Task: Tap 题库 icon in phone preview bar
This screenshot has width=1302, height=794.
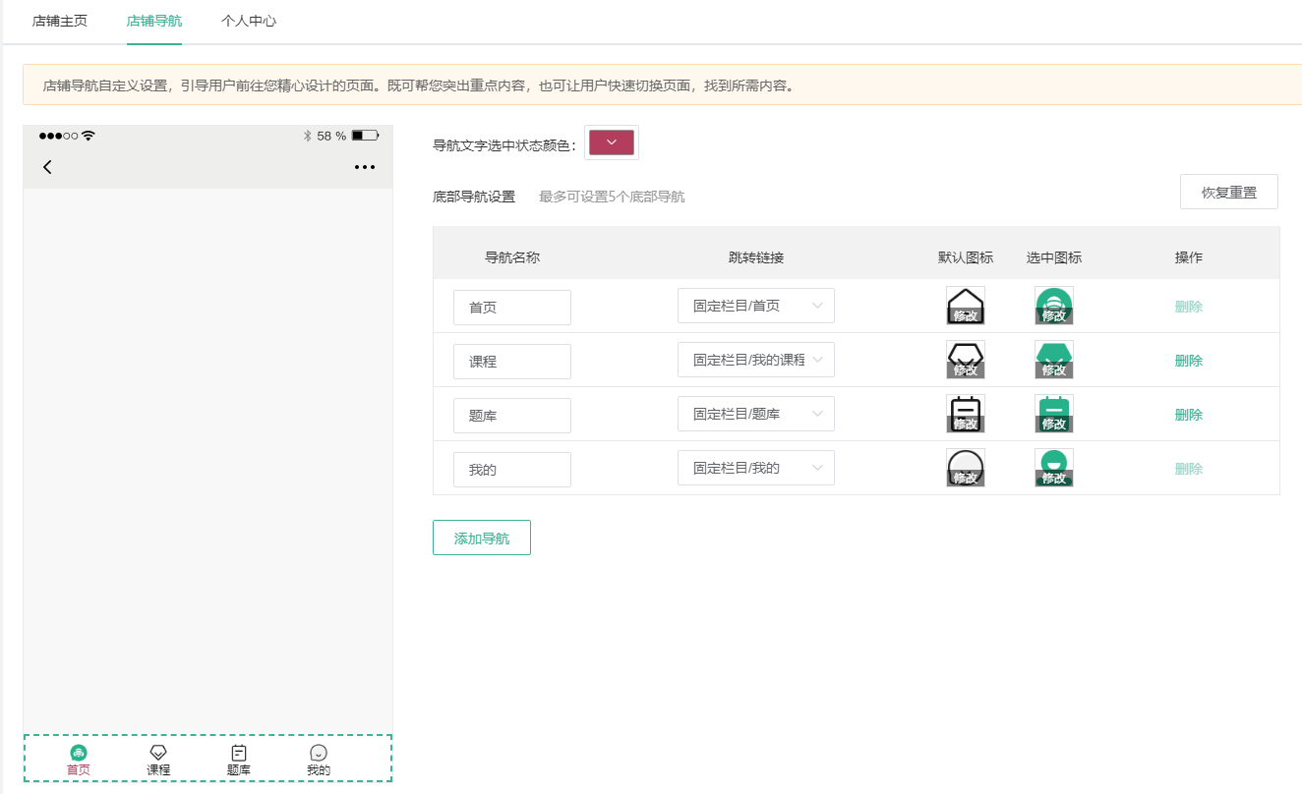Action: click(238, 753)
